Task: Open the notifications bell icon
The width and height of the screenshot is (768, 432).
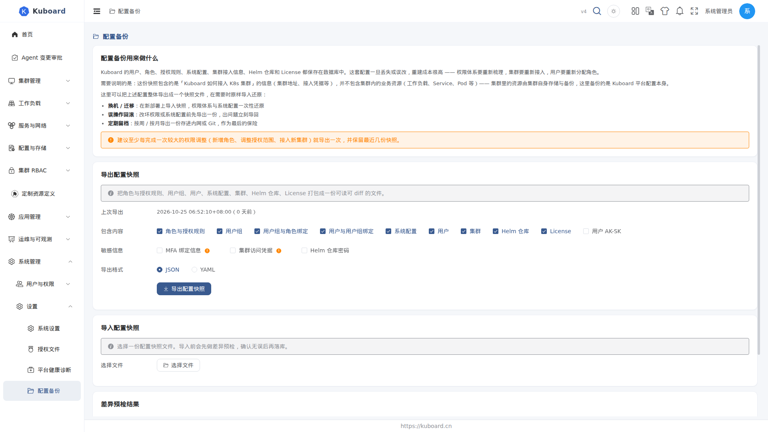Action: 680,11
